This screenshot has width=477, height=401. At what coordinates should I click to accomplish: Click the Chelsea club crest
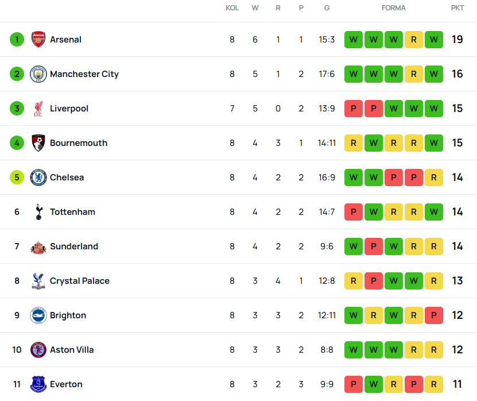pyautogui.click(x=38, y=178)
